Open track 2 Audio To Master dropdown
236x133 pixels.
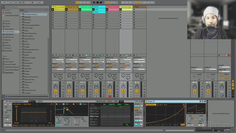point(72,69)
